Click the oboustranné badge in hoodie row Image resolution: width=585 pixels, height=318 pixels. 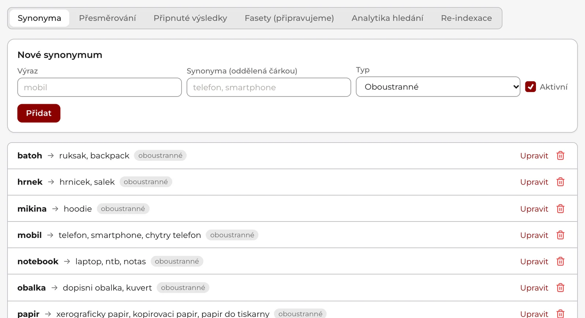(x=123, y=209)
